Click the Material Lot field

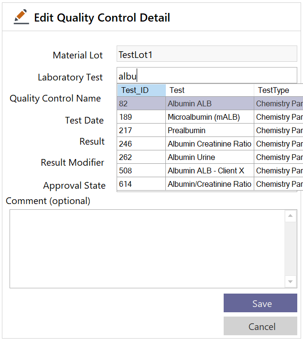click(x=206, y=55)
